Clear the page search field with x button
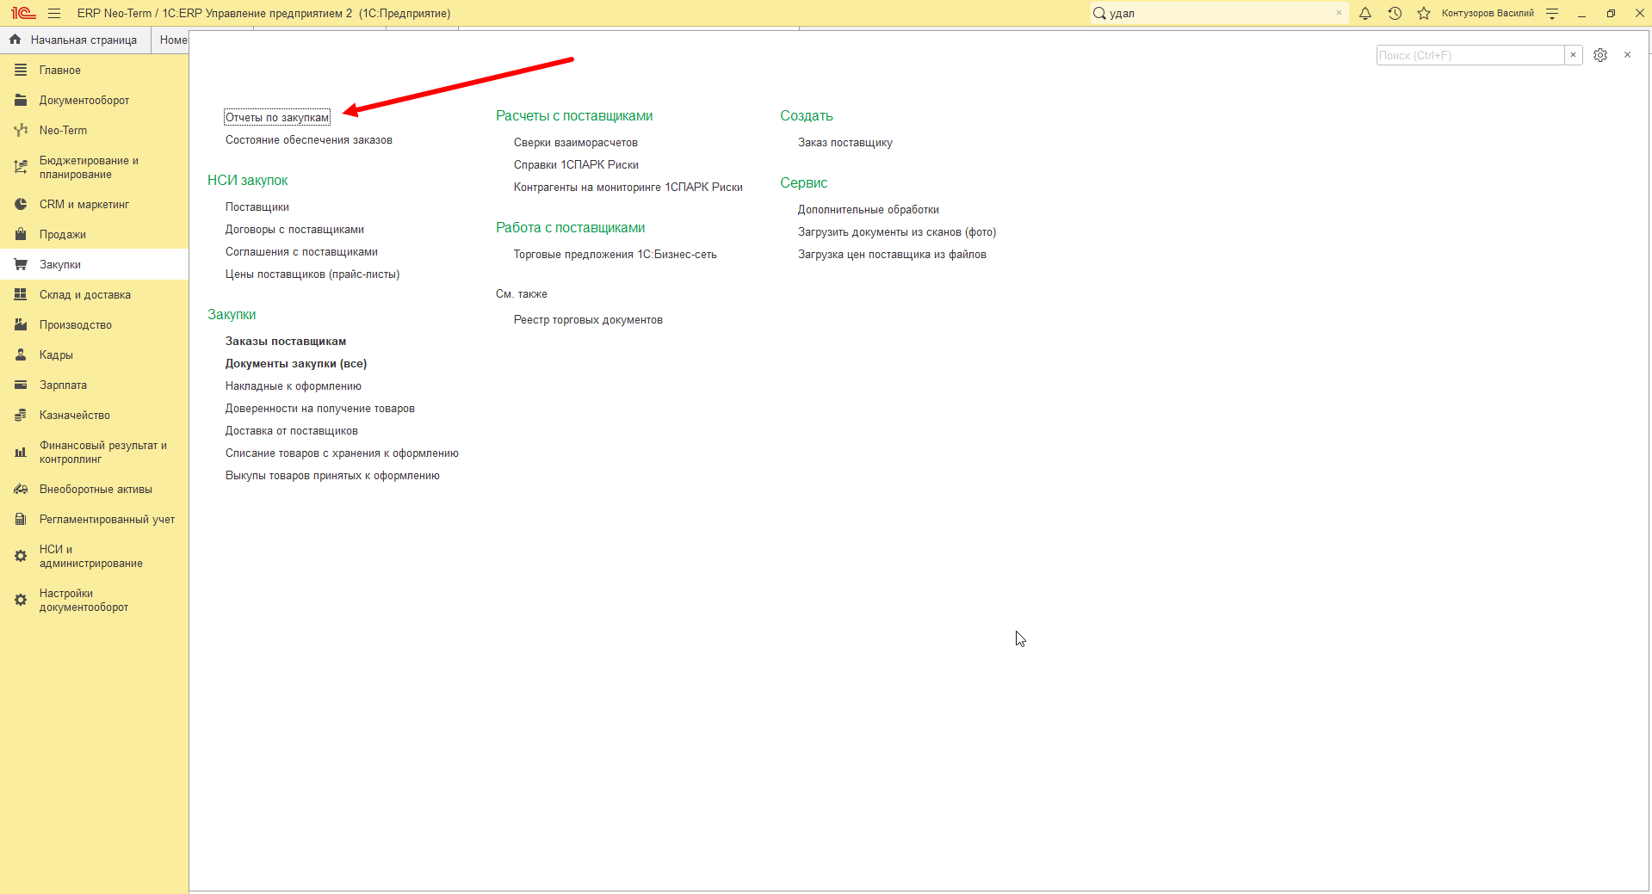The height and width of the screenshot is (894, 1652). [1573, 55]
